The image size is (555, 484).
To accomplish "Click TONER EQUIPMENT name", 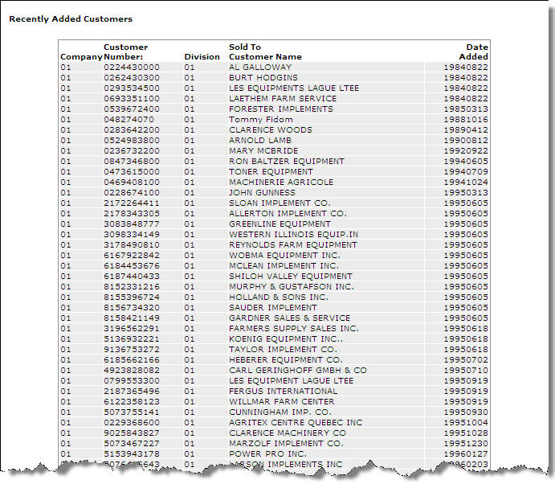I will coord(271,171).
